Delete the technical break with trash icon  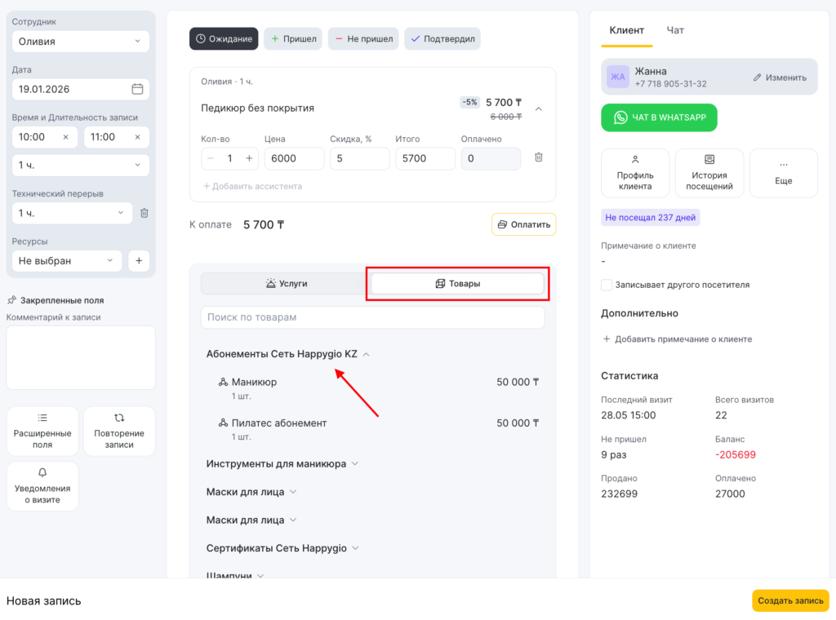point(145,213)
